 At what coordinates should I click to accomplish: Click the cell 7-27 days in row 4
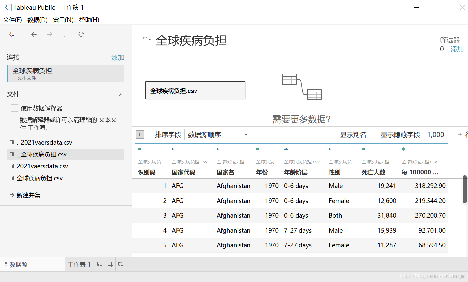pos(303,231)
